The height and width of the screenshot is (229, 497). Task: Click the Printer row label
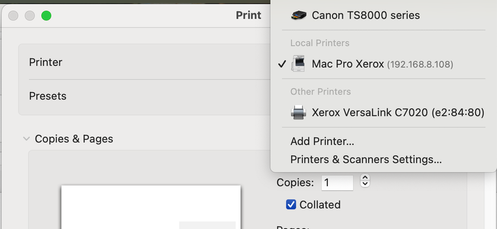46,62
